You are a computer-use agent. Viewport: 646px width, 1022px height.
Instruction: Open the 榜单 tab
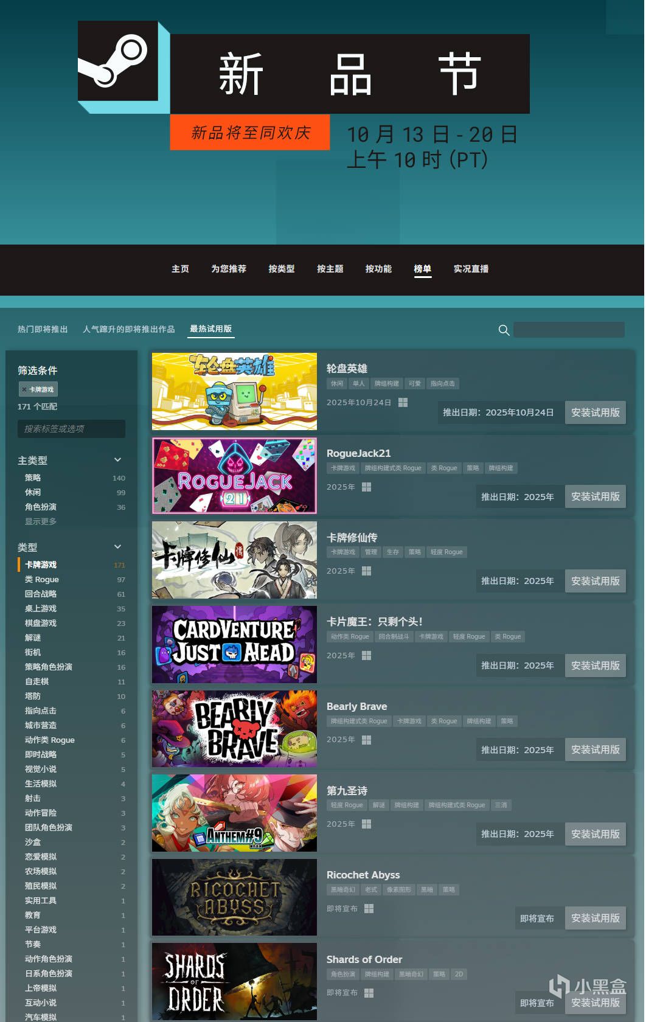click(423, 269)
